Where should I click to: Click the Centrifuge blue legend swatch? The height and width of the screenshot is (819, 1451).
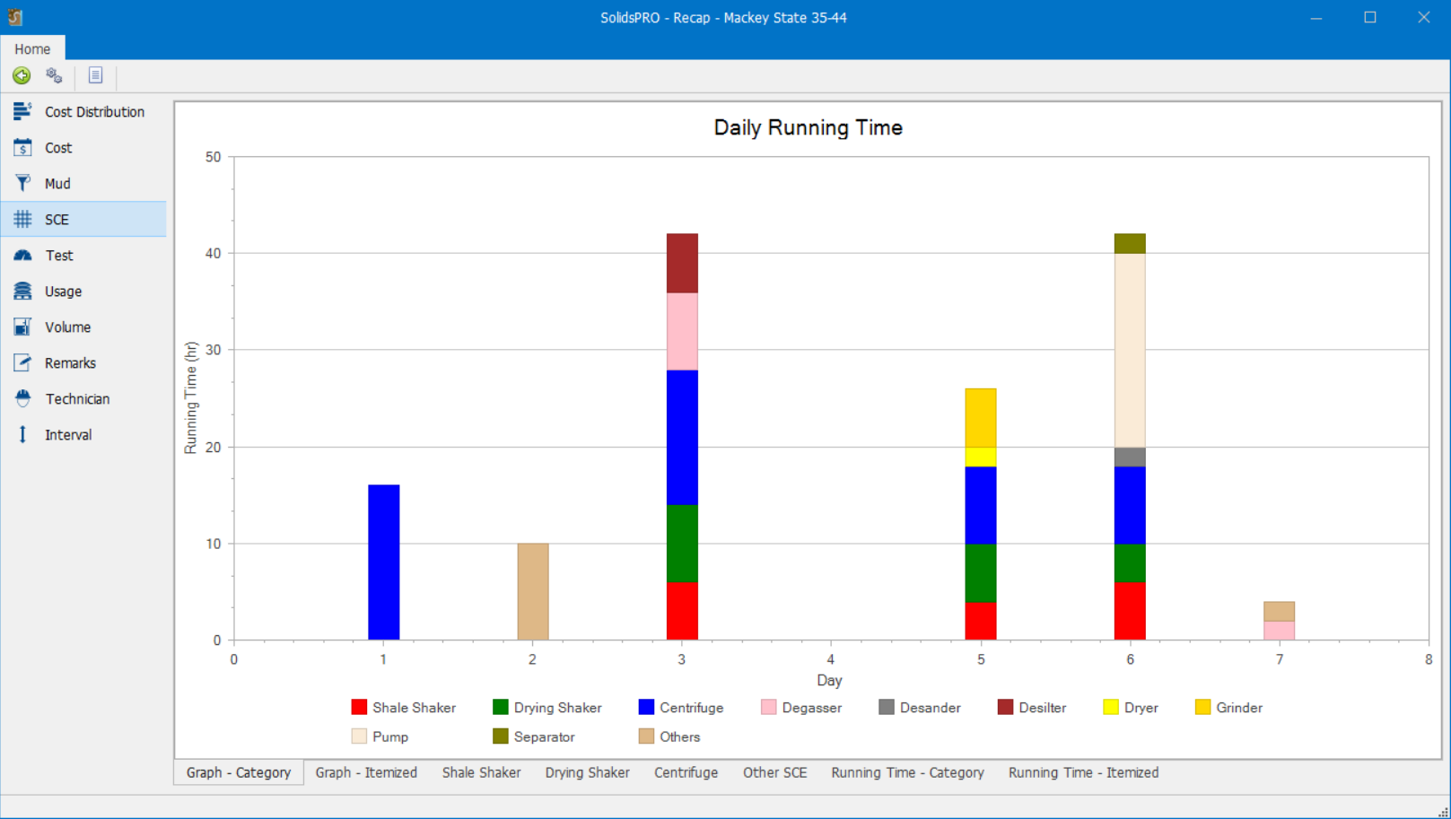(x=646, y=708)
